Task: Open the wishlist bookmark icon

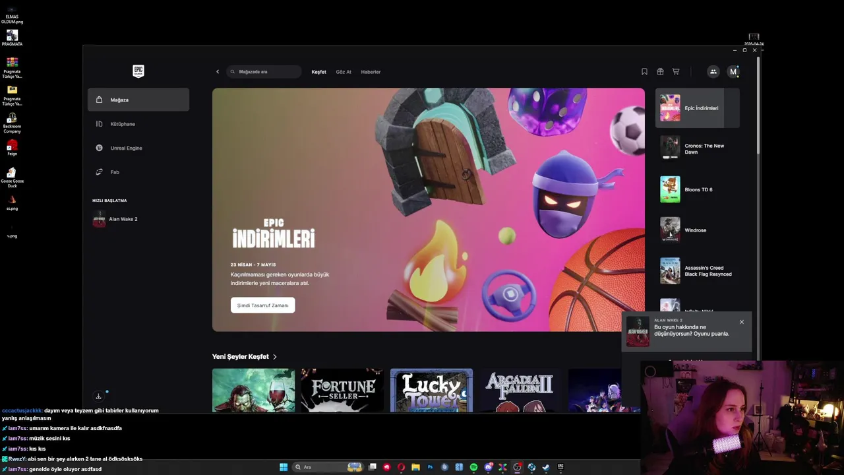Action: [644, 71]
